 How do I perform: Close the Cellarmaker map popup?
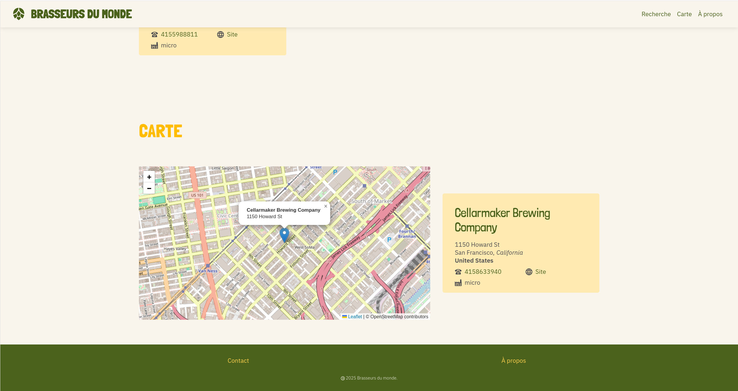(326, 206)
